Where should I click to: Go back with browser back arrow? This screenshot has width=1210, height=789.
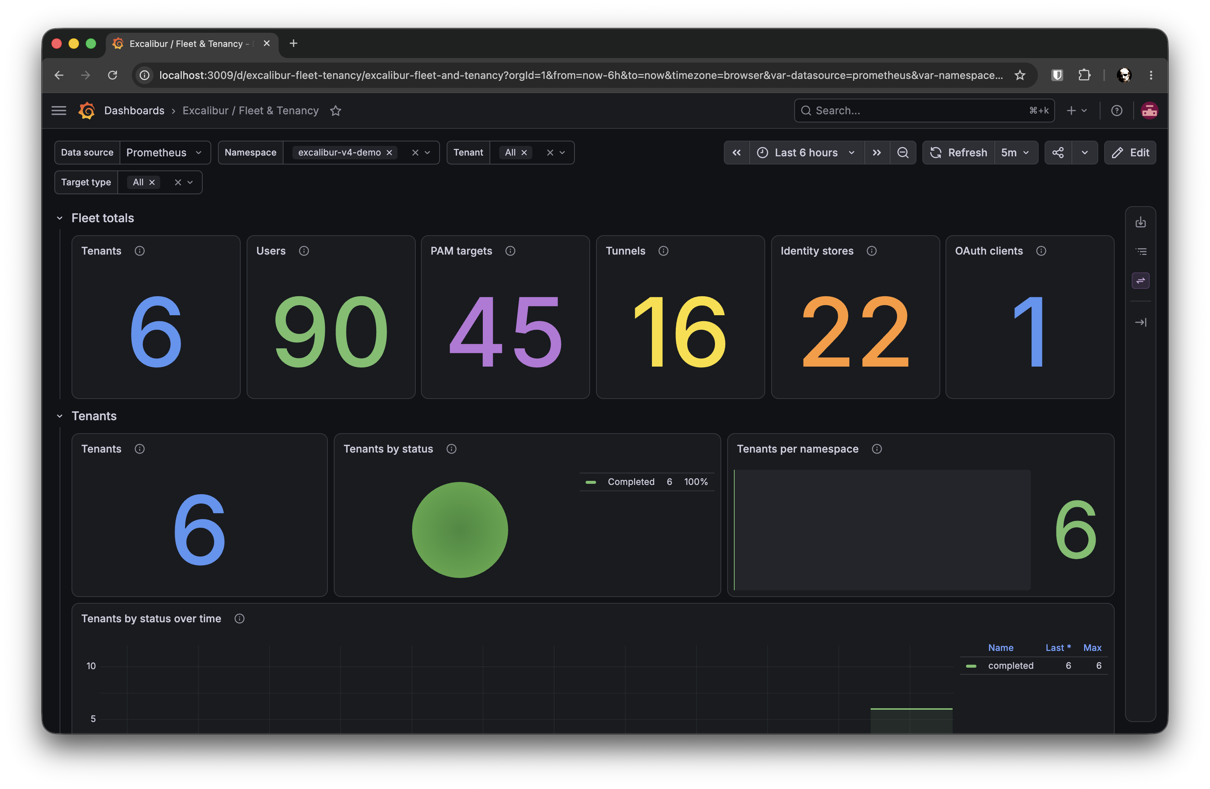pos(59,75)
